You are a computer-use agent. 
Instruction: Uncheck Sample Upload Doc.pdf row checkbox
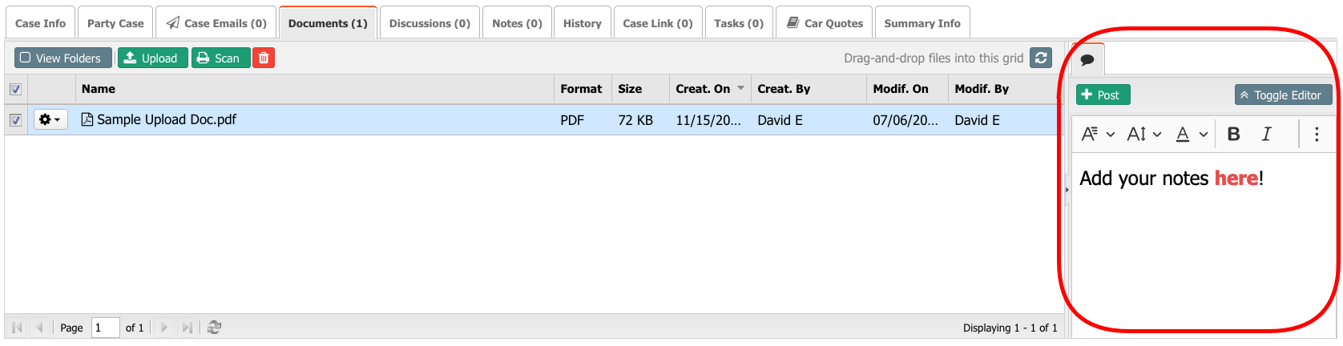point(15,120)
